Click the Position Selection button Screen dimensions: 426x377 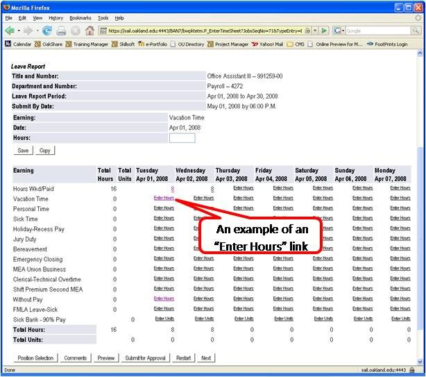pos(35,358)
